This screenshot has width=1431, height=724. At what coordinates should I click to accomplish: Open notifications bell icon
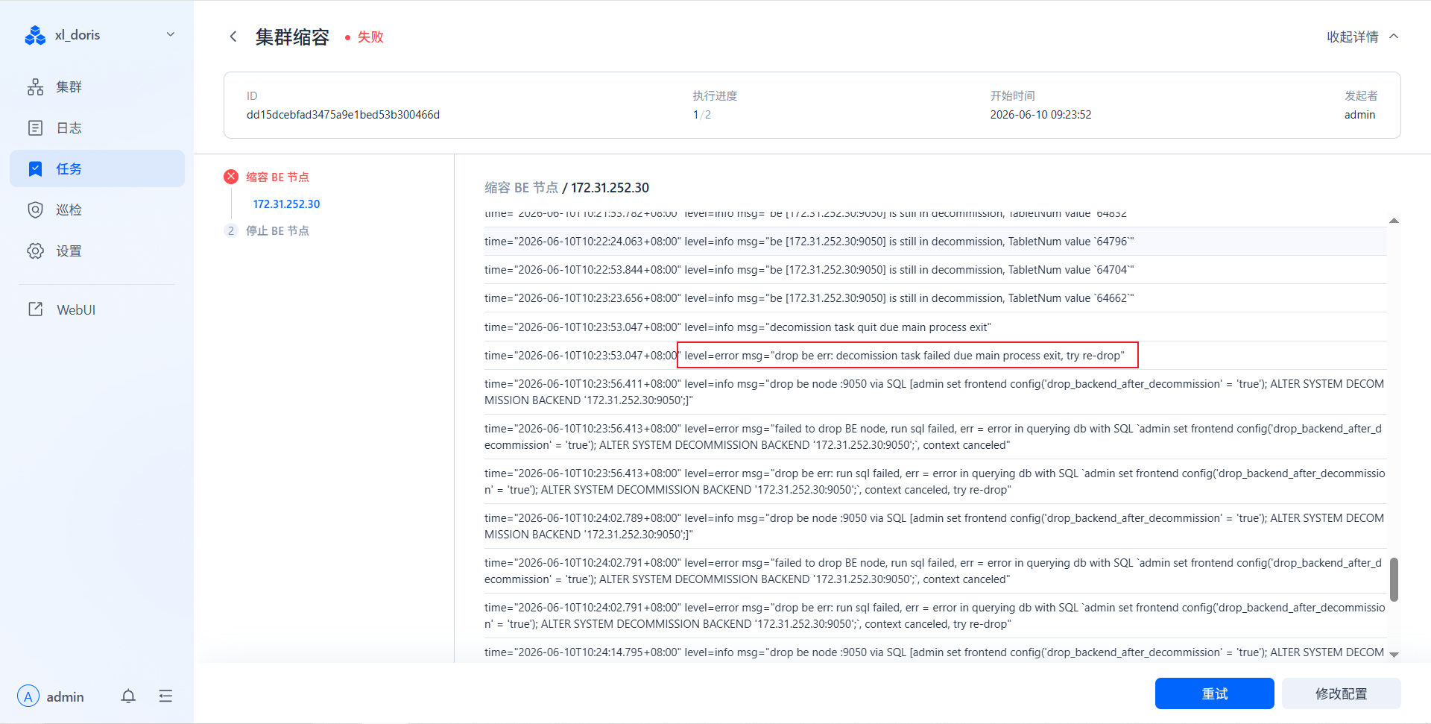click(x=128, y=696)
